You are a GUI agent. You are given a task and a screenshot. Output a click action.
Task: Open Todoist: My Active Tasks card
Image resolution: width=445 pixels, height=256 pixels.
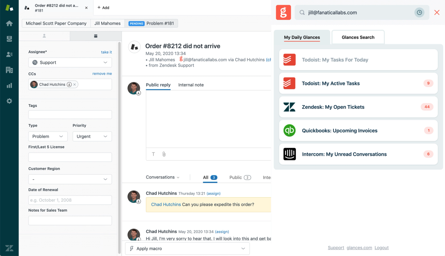358,83
